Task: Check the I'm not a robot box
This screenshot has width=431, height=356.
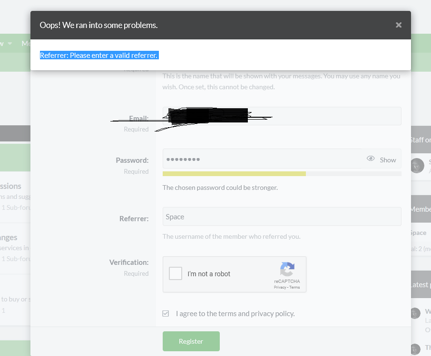Action: pyautogui.click(x=176, y=273)
